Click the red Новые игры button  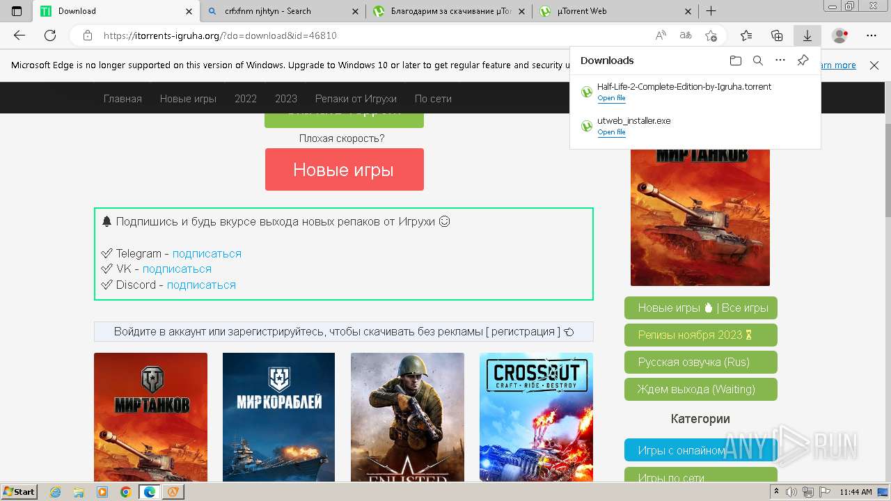pos(344,169)
